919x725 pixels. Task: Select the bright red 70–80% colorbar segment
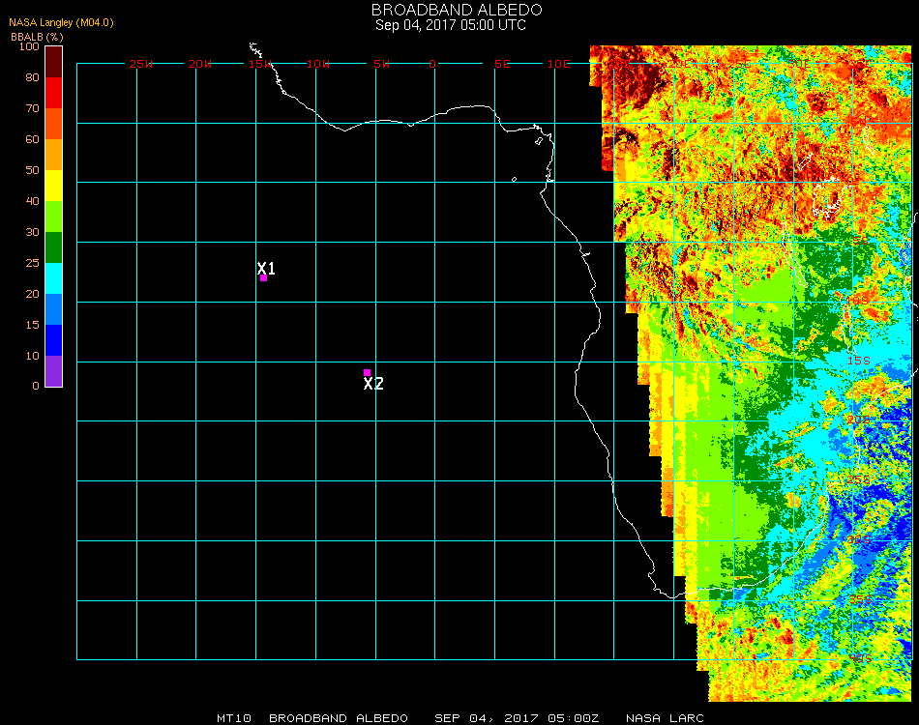point(54,93)
